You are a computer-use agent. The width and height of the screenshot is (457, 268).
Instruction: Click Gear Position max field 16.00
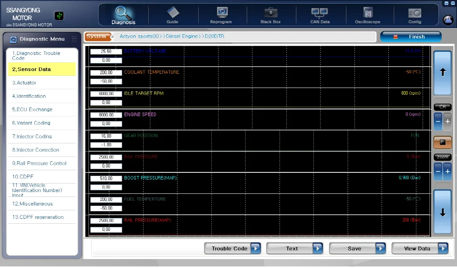coord(106,136)
